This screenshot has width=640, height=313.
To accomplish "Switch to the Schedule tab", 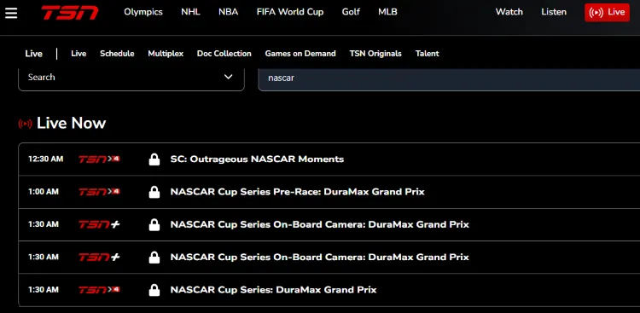I will pos(117,54).
